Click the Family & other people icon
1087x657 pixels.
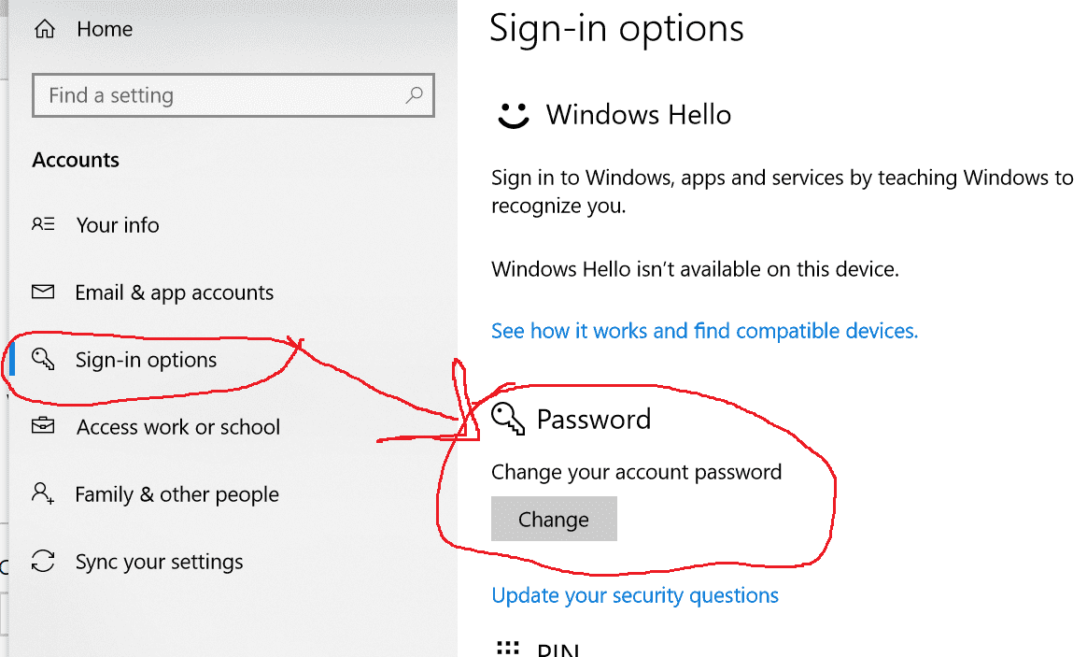point(43,493)
